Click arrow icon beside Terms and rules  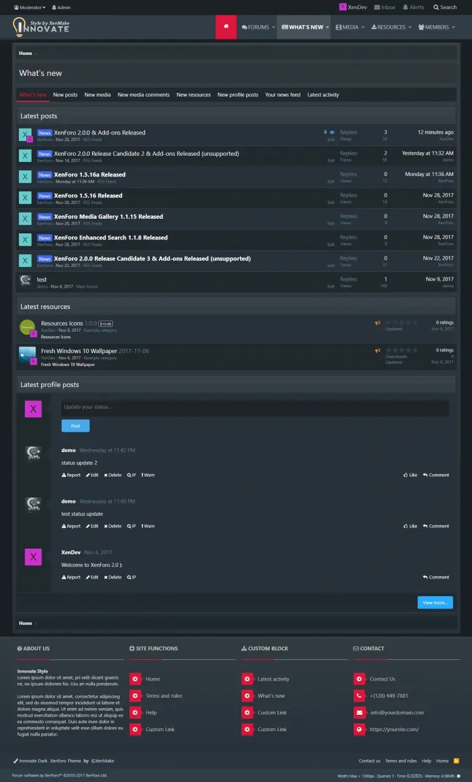click(x=135, y=696)
